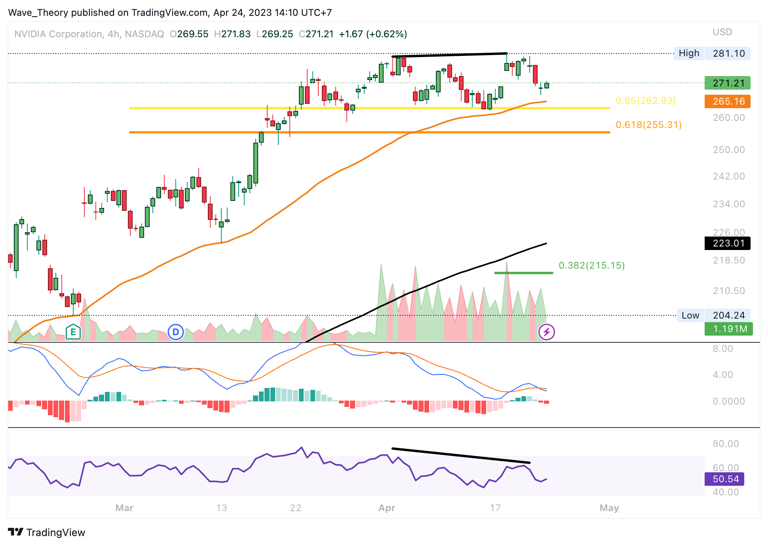The width and height of the screenshot is (768, 546).
Task: Click the Mar date on time axis
Action: pos(124,508)
